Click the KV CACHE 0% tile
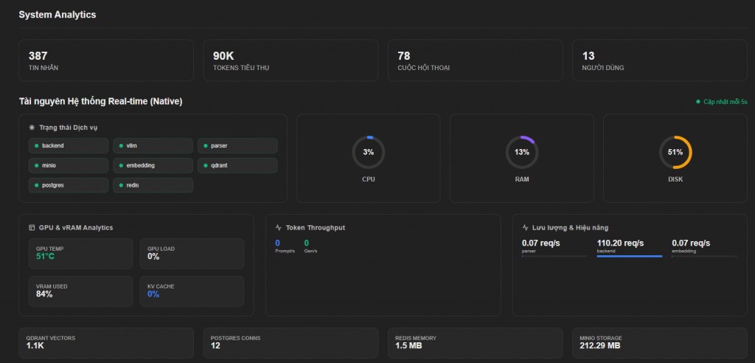The width and height of the screenshot is (755, 363). (x=192, y=291)
